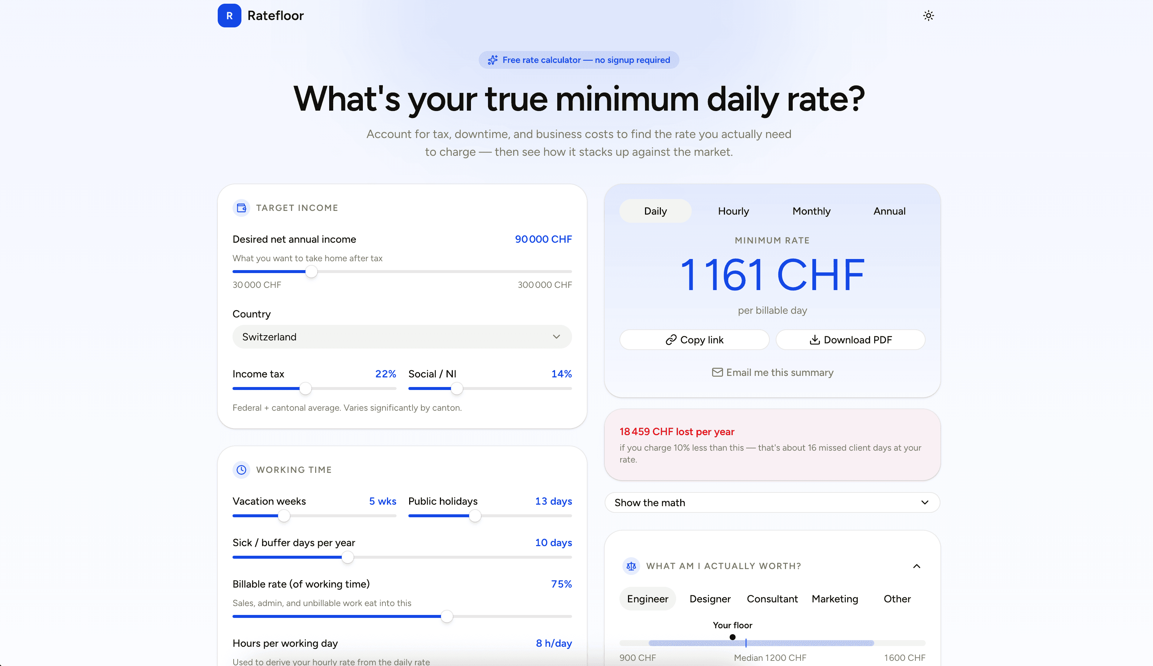Open the Country dropdown showing Switzerland
Viewport: 1153px width, 666px height.
(402, 337)
